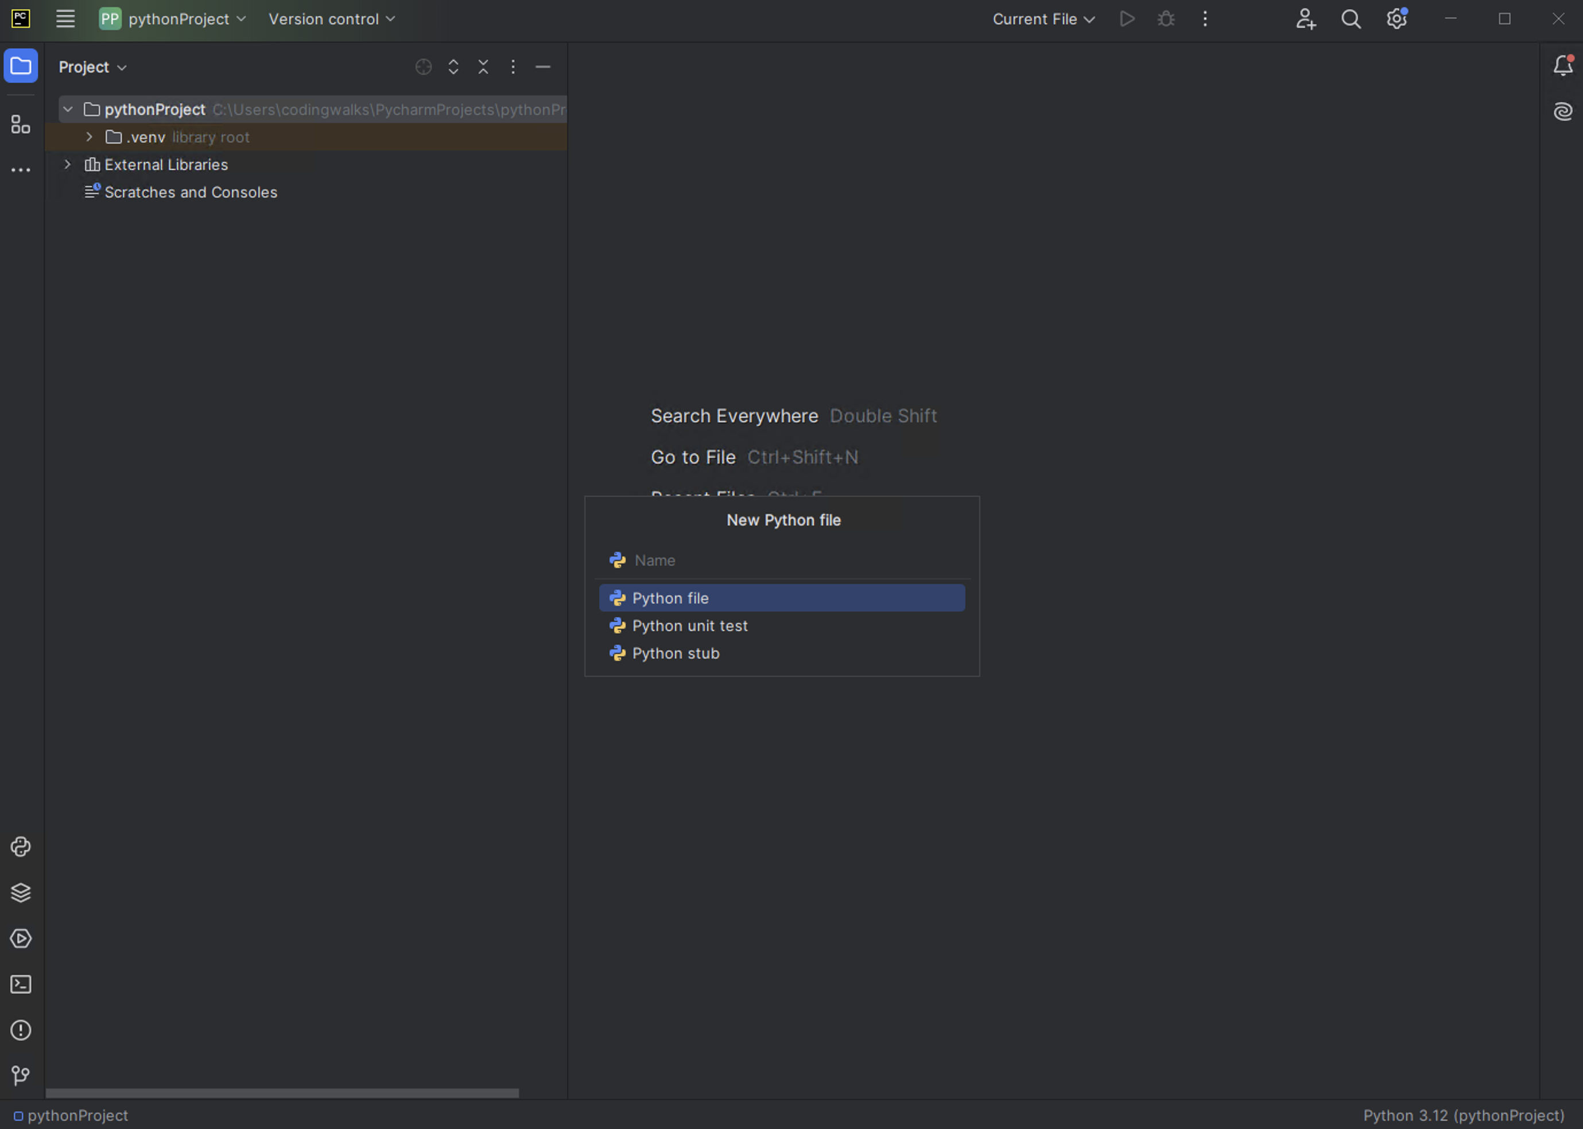
Task: Select Python unit test in the list
Action: 689,626
